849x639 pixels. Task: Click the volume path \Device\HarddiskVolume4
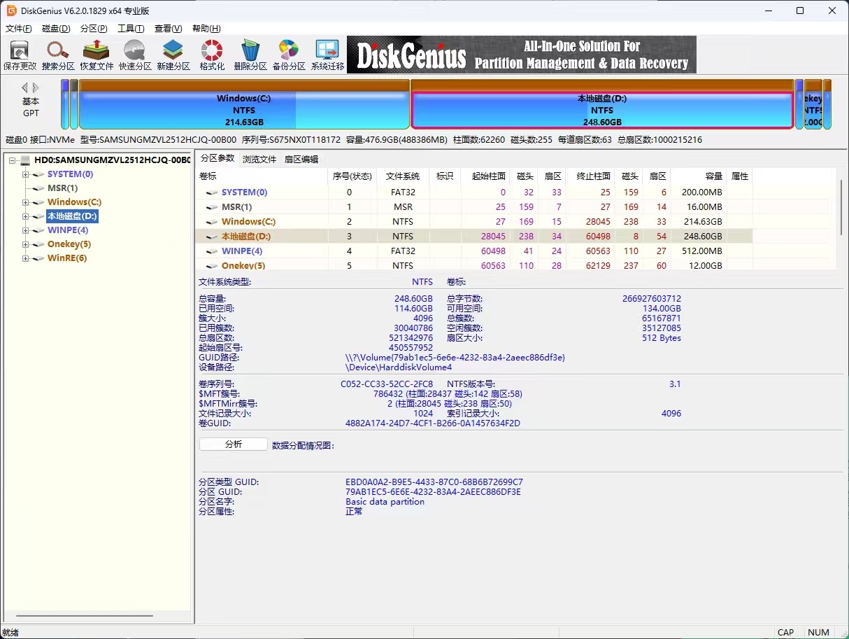pos(399,367)
